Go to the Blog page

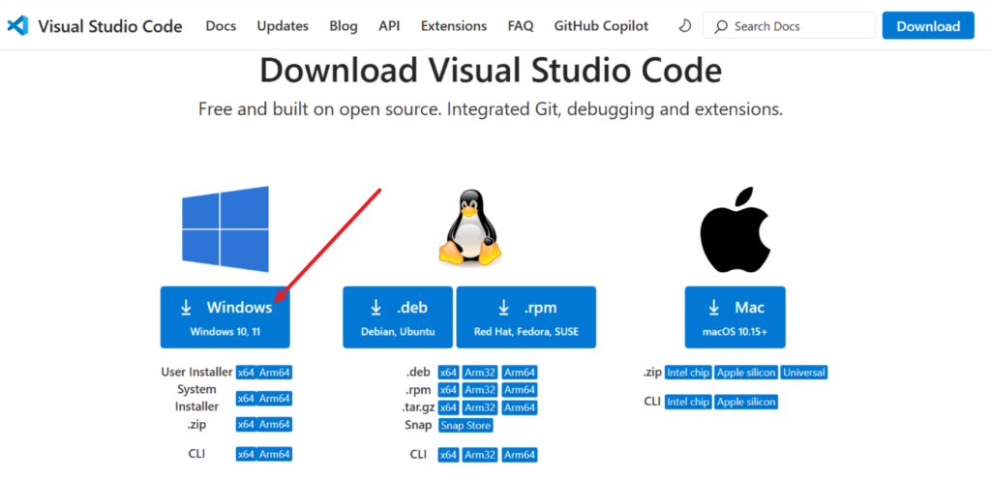tap(344, 26)
